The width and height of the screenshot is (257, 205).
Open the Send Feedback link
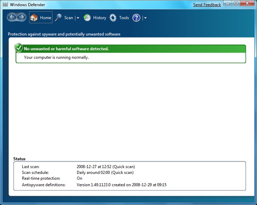click(x=207, y=5)
